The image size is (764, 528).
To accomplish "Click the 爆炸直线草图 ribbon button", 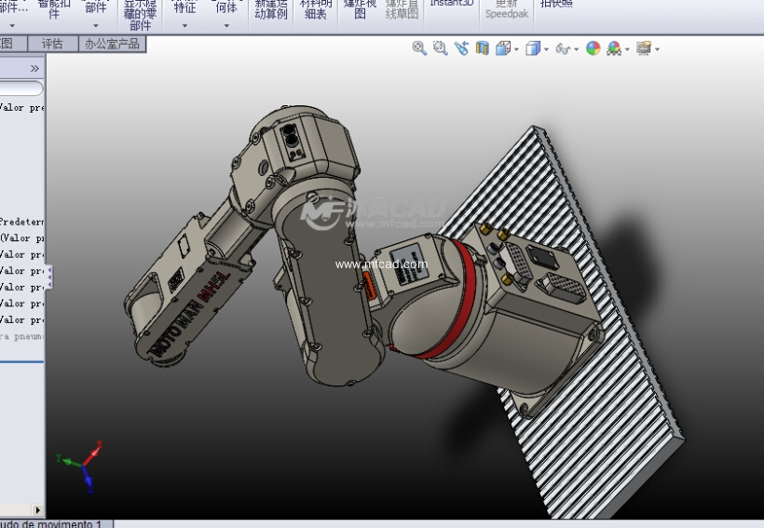I will (402, 8).
